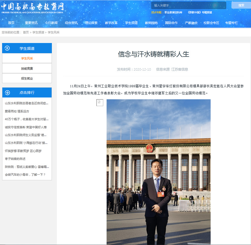This screenshot has width=251, height=245.
Task: Click the 学生频道 list icon in sidebar
Action: [8, 48]
